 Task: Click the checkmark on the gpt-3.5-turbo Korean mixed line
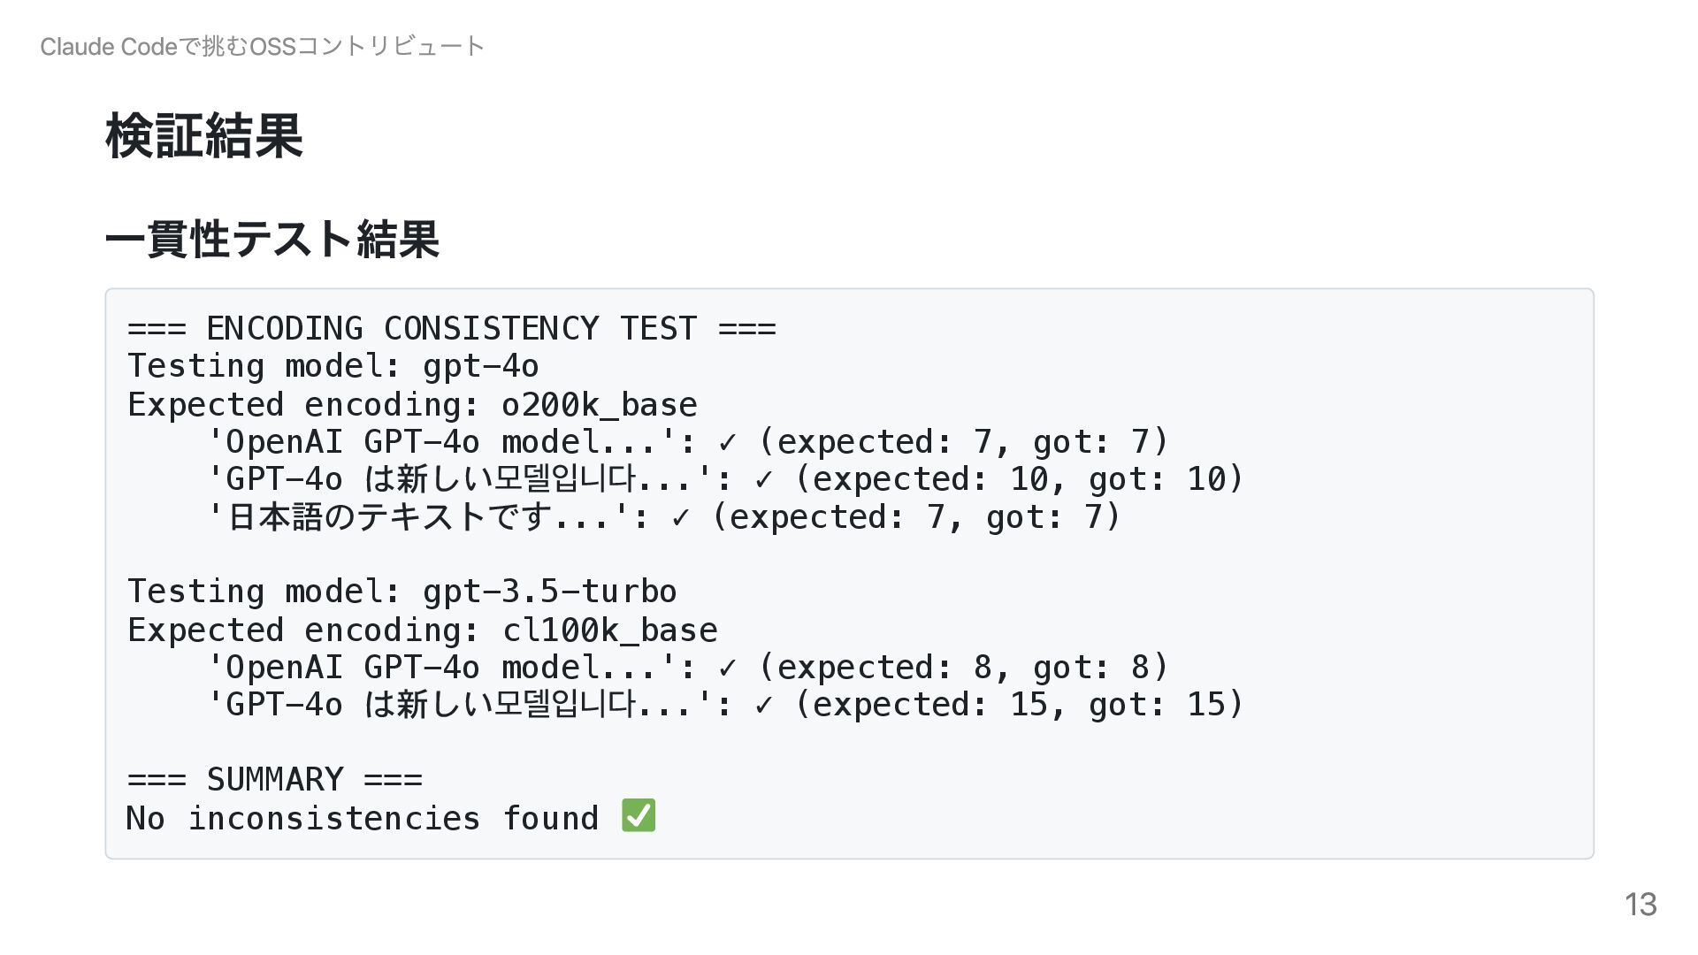764,706
